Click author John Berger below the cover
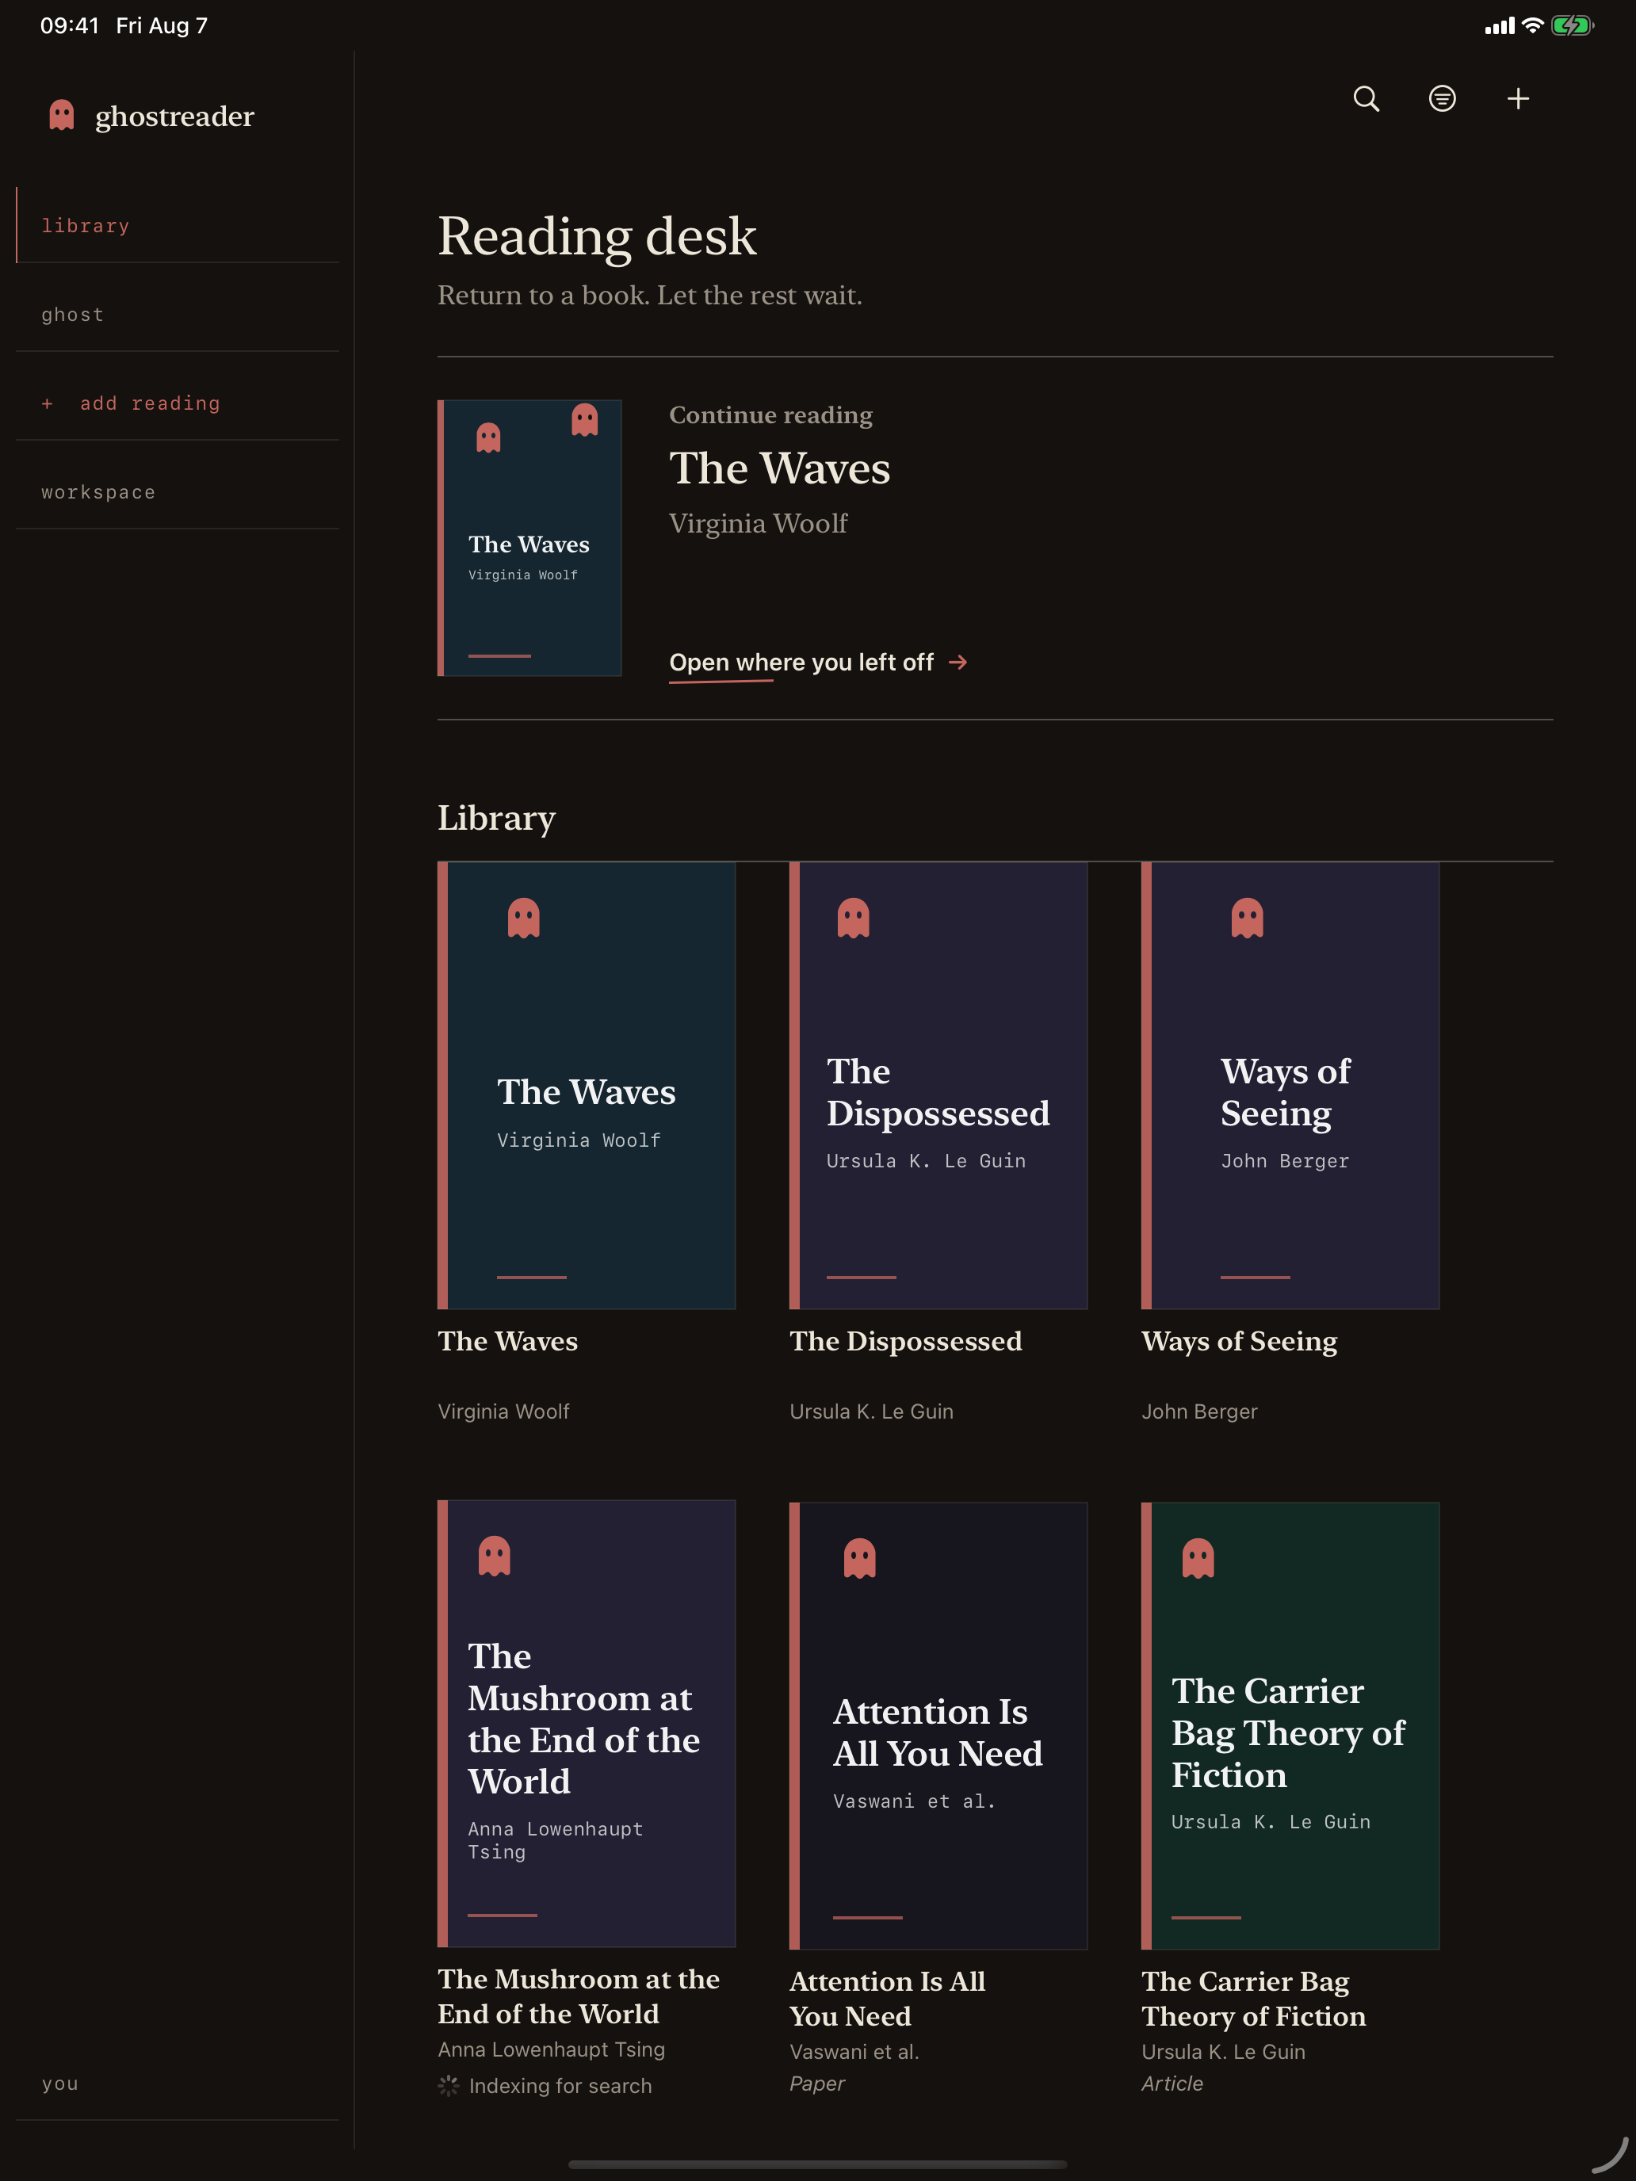 [1199, 1411]
